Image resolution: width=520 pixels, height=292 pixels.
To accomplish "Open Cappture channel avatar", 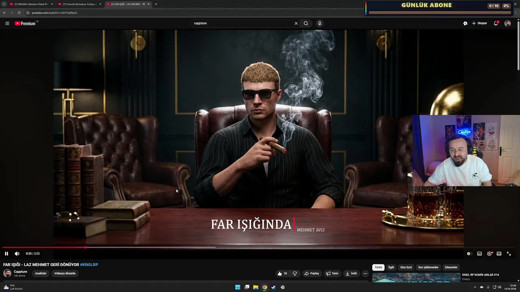I will (7, 273).
